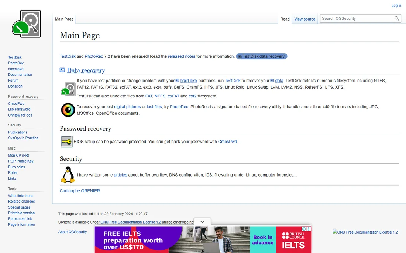Image resolution: width=406 pixels, height=253 pixels.
Task: Click the GNU Free Documentation License badge image
Action: tap(365, 232)
